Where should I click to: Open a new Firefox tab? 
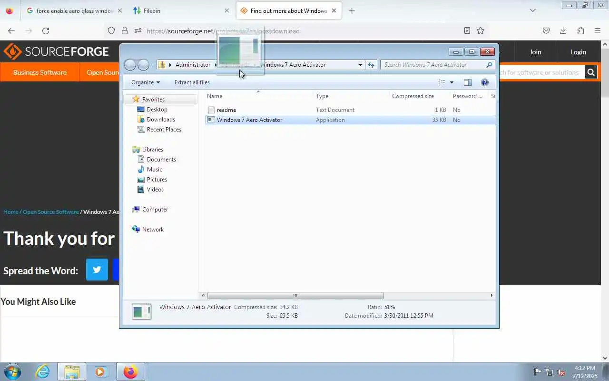pos(352,10)
